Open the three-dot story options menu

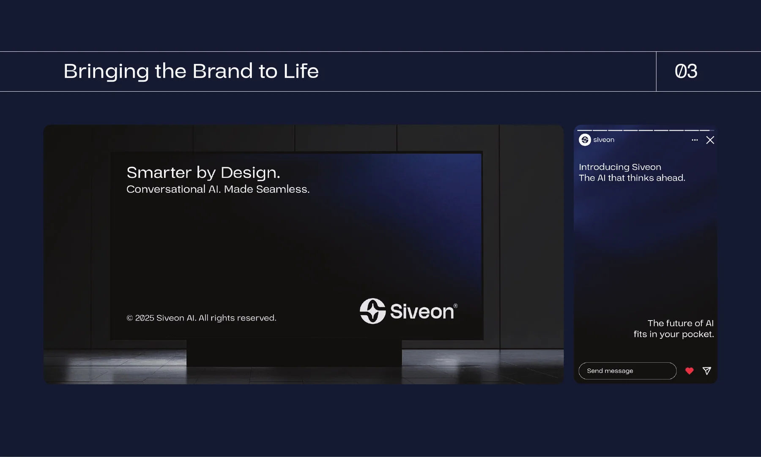pyautogui.click(x=695, y=140)
